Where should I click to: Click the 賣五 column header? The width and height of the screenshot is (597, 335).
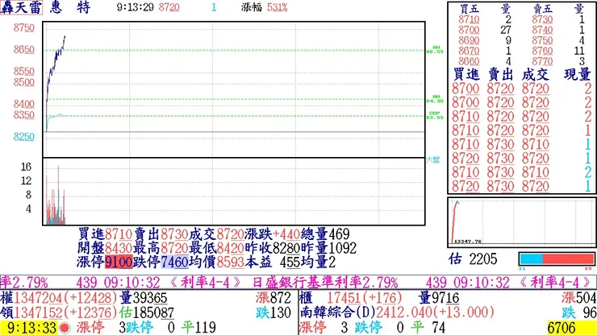tap(543, 9)
